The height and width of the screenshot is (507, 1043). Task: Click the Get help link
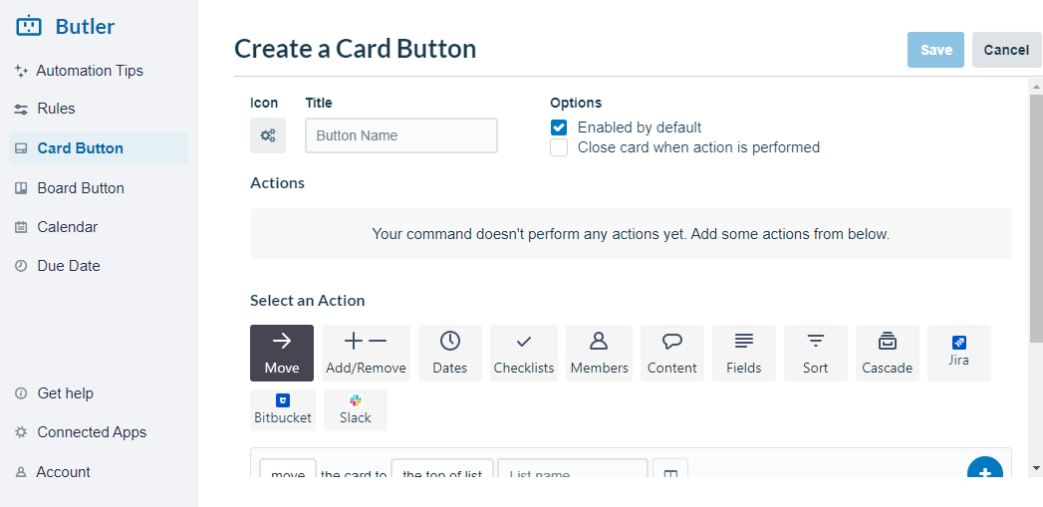click(x=65, y=393)
